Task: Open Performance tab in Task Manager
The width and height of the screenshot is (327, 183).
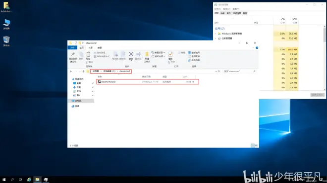Action: click(222, 13)
